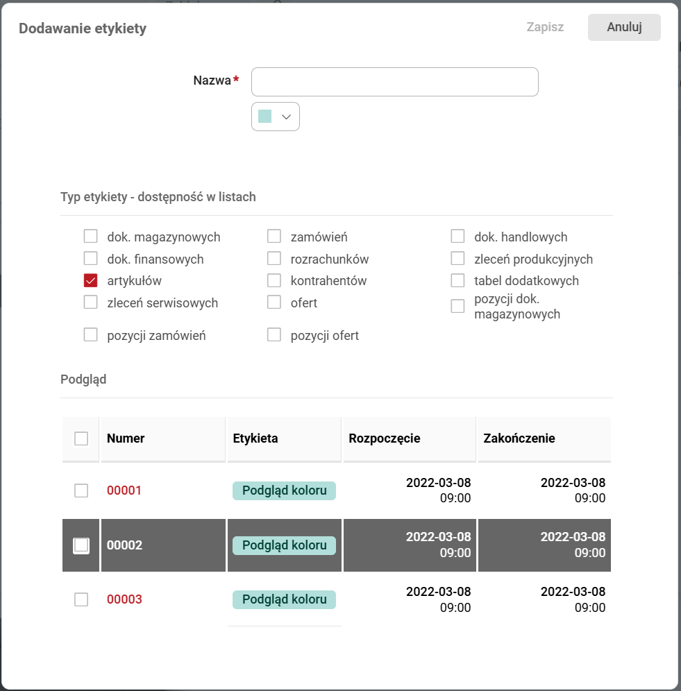Sort by the Rozpoczęcie column header
Viewport: 681px width, 691px height.
(384, 438)
